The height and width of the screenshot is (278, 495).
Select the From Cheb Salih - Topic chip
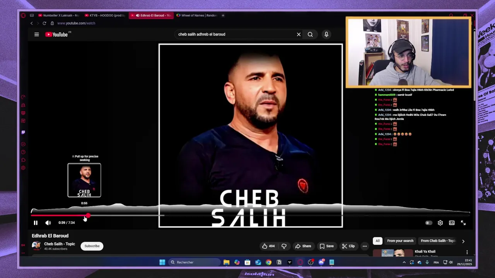[438, 241]
